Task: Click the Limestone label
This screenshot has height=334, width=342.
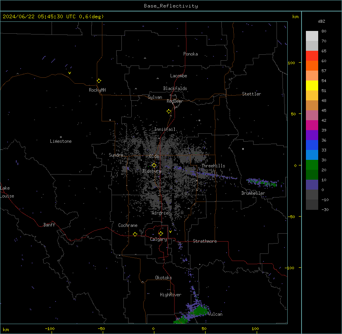Action: (61, 141)
